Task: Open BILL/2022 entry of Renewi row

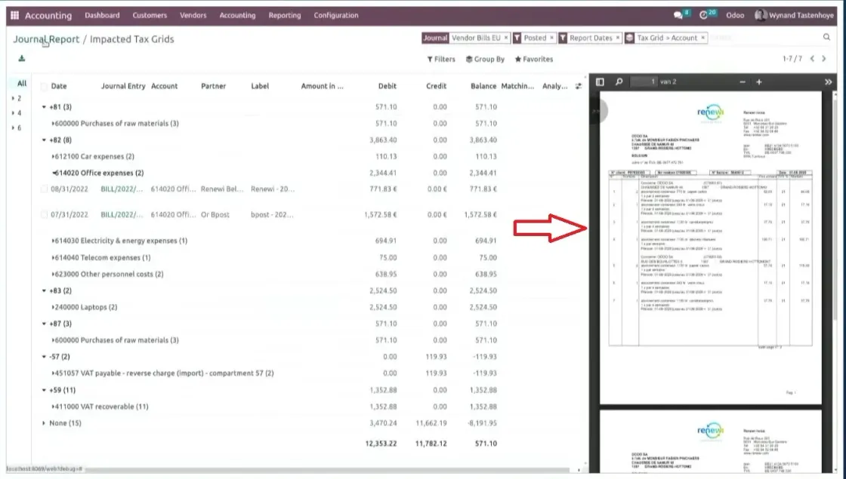Action: [122, 189]
